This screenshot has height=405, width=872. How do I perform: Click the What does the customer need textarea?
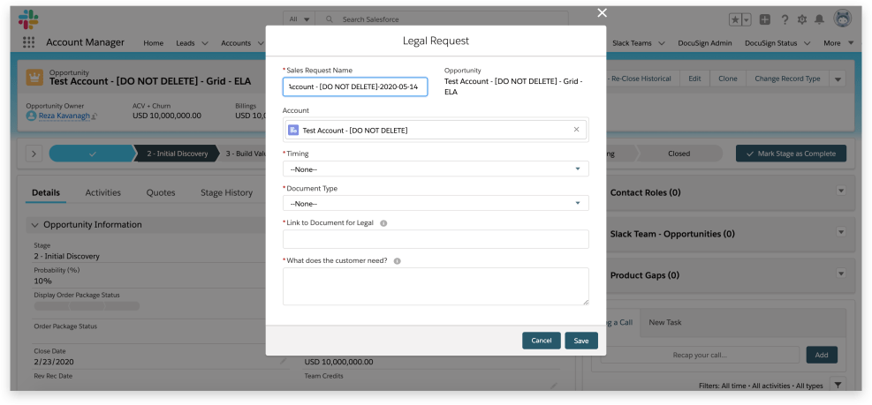pos(436,286)
